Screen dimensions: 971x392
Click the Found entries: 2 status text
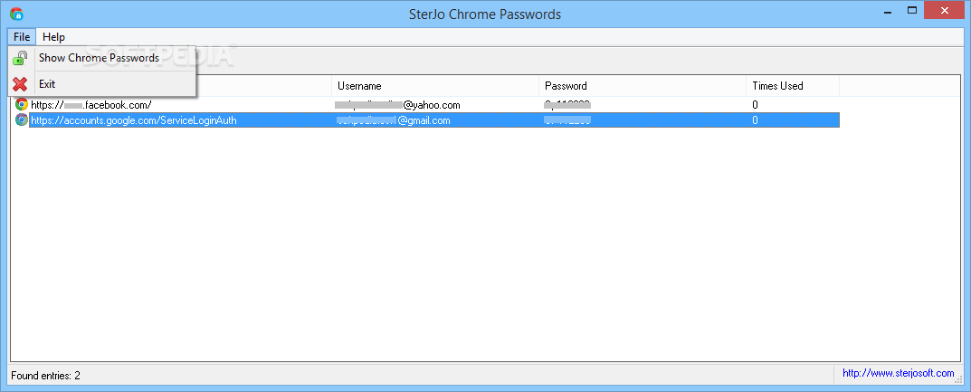pos(46,376)
